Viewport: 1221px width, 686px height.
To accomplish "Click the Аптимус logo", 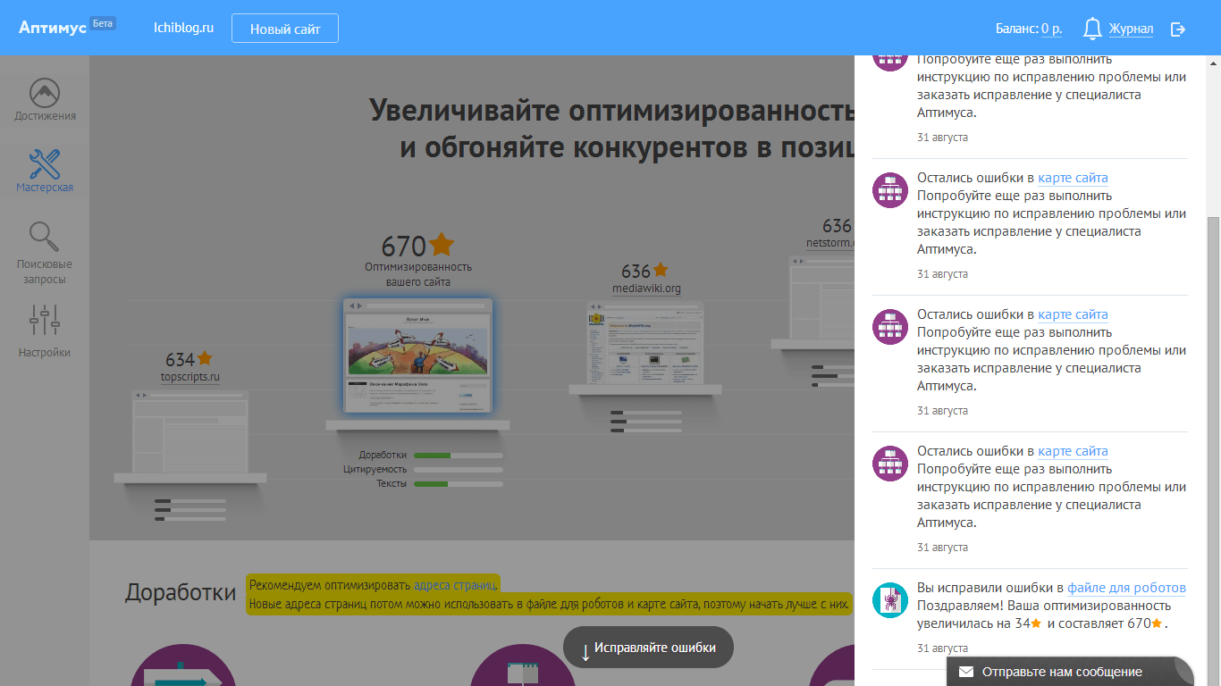I will 53,28.
